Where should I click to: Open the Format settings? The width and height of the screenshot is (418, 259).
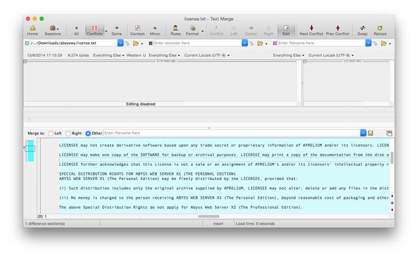193,30
